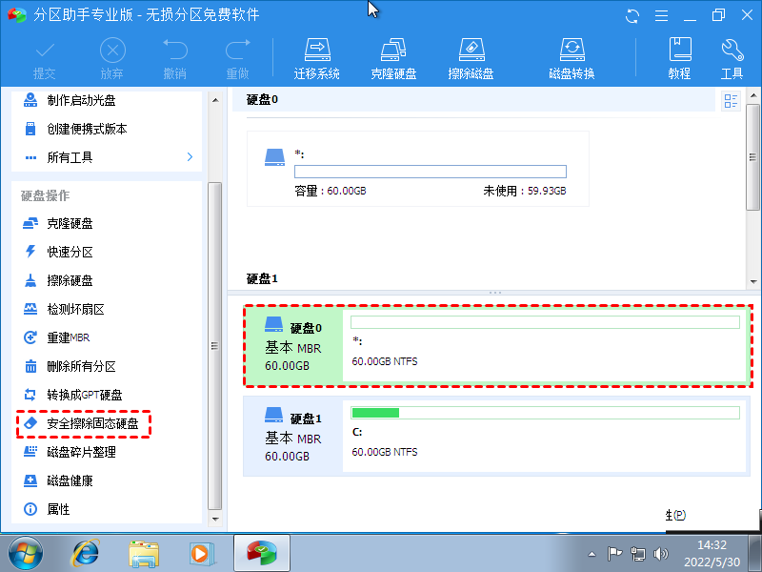Screen dimensions: 762x572
Task: Click the 提交 (Apply) toolbar icon
Action: pos(45,59)
